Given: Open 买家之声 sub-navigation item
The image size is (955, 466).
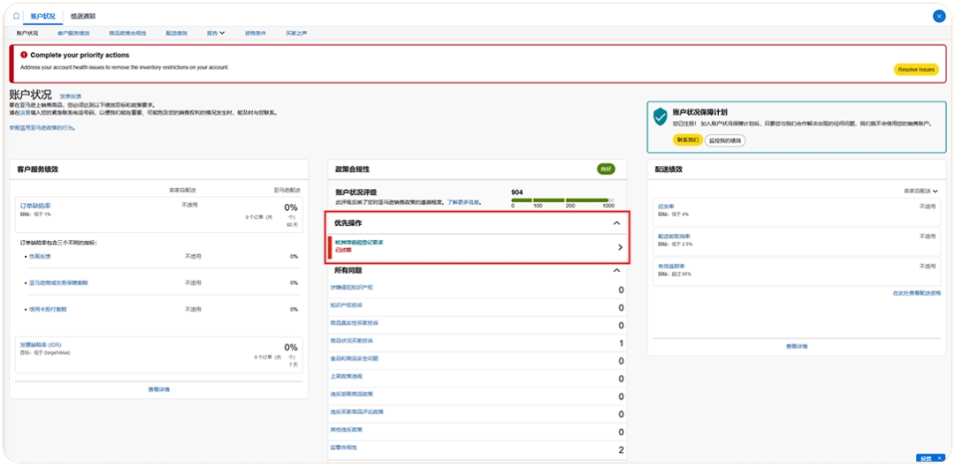Looking at the screenshot, I should [x=296, y=33].
